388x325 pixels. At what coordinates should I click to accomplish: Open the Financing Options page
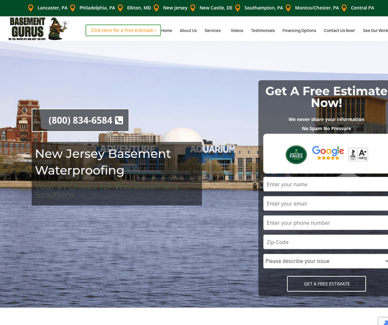pyautogui.click(x=299, y=31)
